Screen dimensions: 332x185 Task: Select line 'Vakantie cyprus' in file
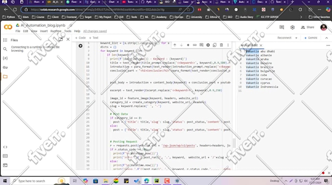click(258, 83)
